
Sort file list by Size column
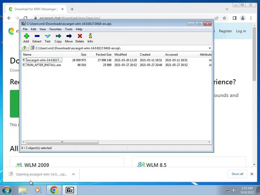[75, 55]
